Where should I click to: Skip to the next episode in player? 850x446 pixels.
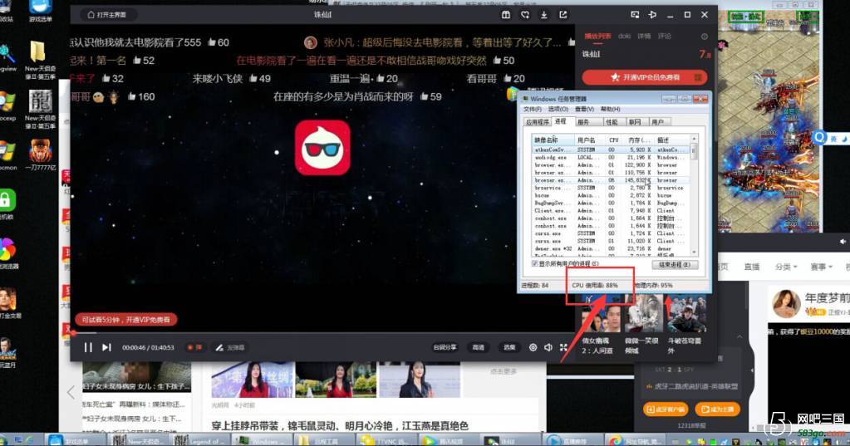(107, 347)
